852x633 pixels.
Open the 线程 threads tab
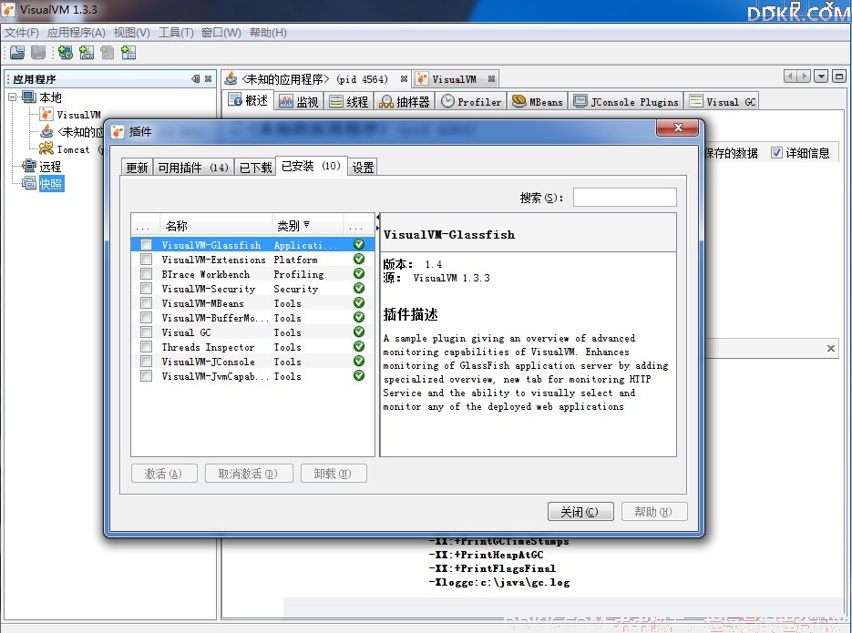pos(349,101)
